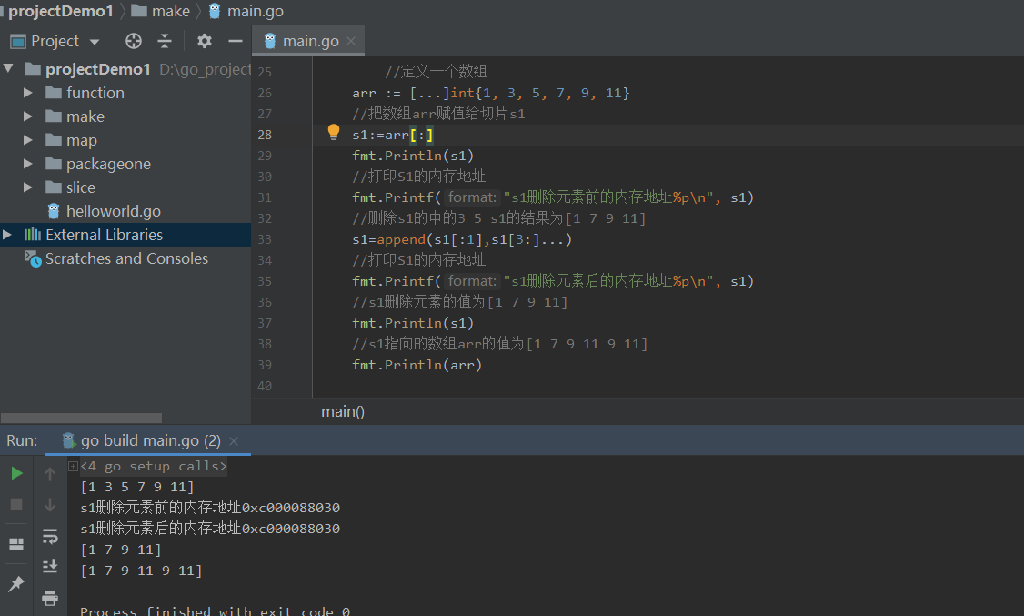This screenshot has width=1024, height=616.
Task: Collapse the projectDemo1 root node
Action: tap(8, 68)
